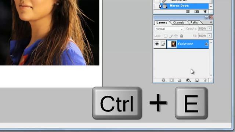Toggle lock transparent pixels
The width and height of the screenshot is (235, 132).
point(166,36)
